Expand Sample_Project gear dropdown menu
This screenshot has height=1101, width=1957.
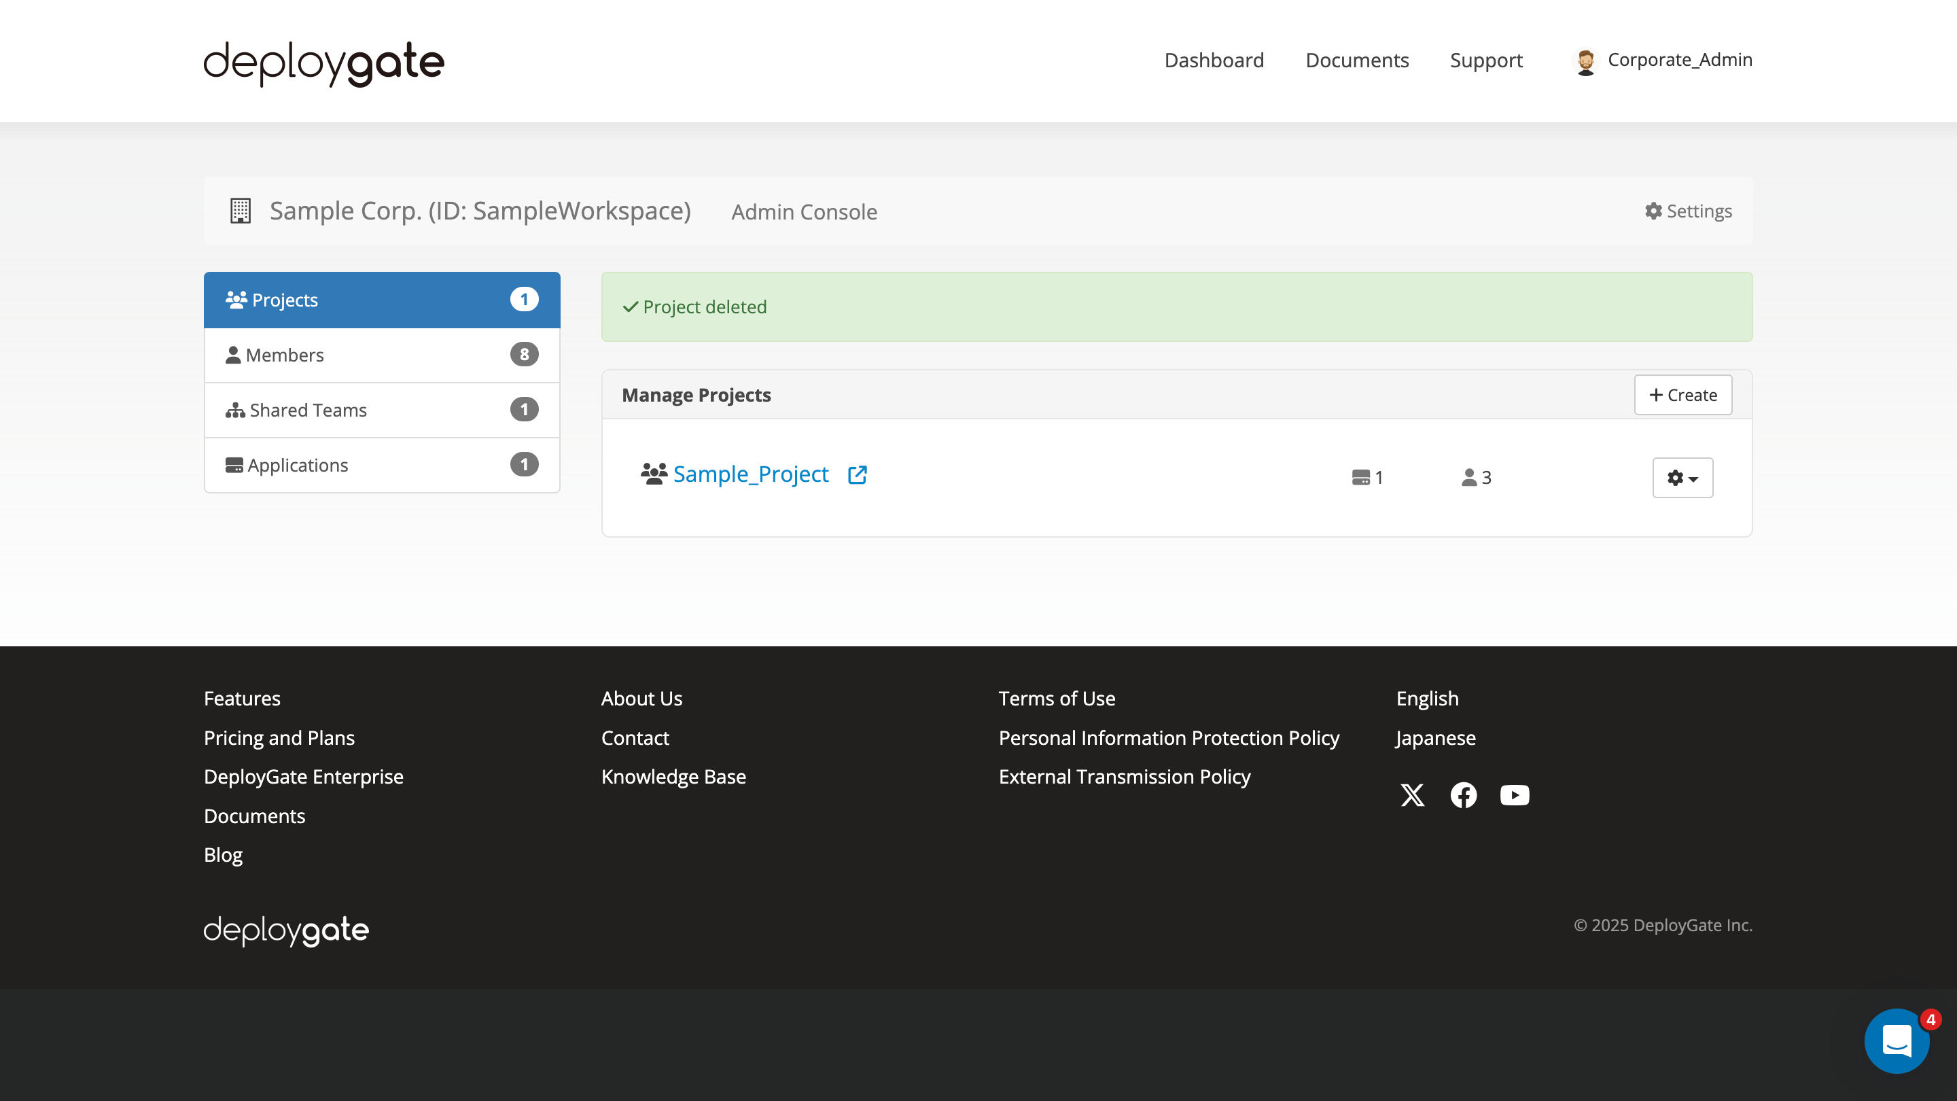click(1682, 477)
